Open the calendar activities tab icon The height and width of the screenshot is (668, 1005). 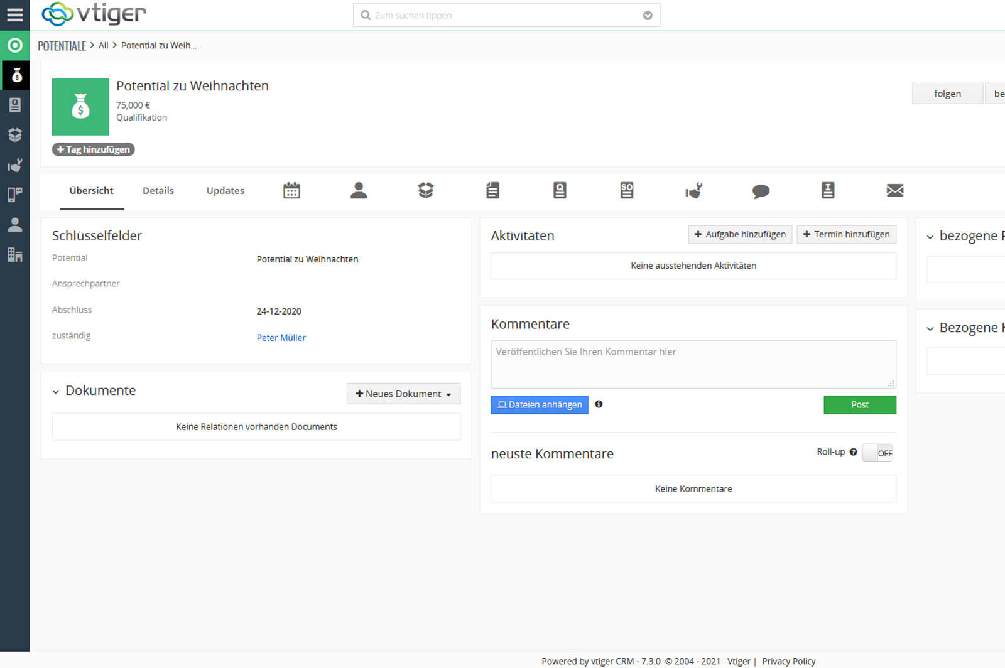click(291, 190)
